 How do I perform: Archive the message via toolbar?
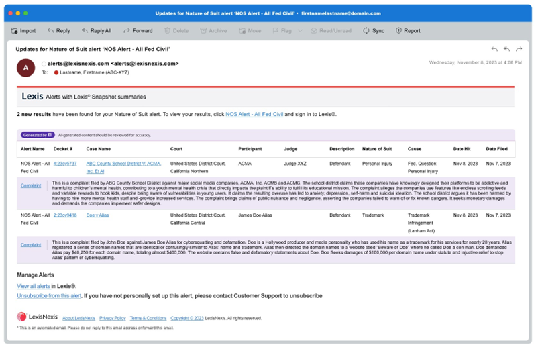pyautogui.click(x=213, y=30)
